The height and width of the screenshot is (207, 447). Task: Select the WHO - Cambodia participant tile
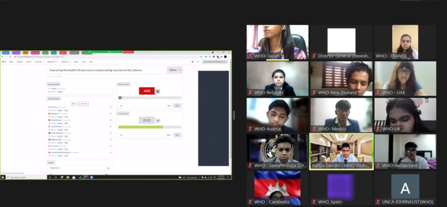[277, 188]
